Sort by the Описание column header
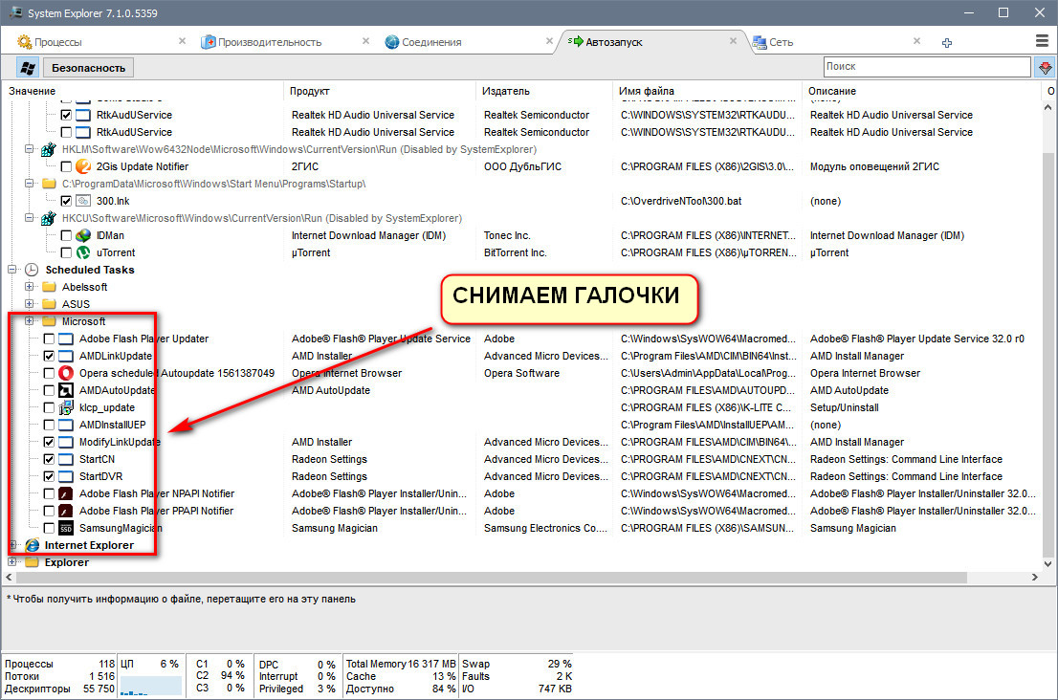 [923, 91]
